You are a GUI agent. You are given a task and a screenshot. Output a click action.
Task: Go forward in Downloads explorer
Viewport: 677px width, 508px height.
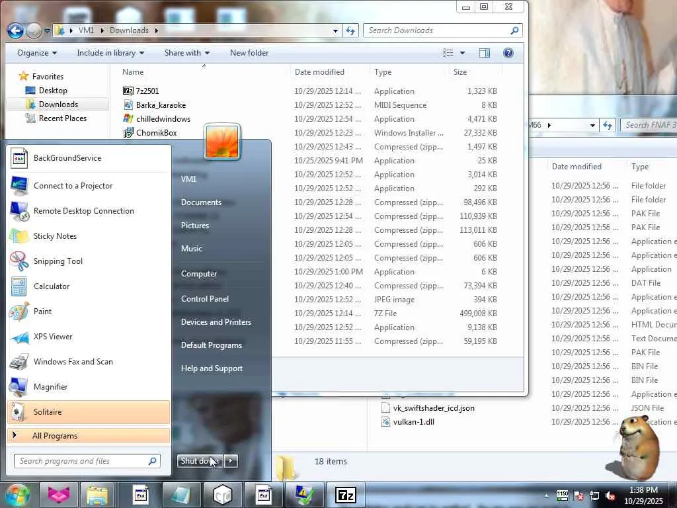(34, 30)
